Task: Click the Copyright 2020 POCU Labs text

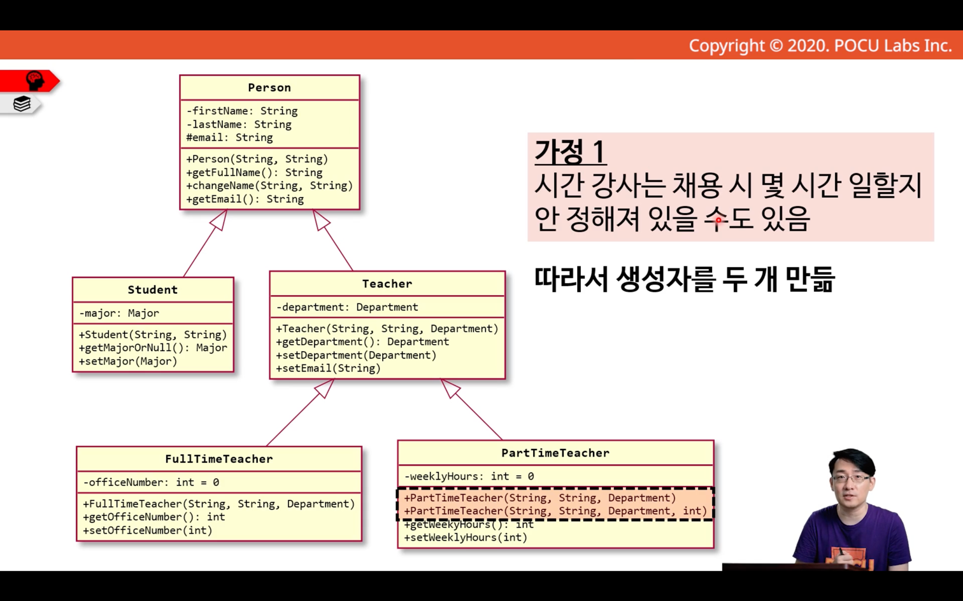Action: click(x=820, y=46)
